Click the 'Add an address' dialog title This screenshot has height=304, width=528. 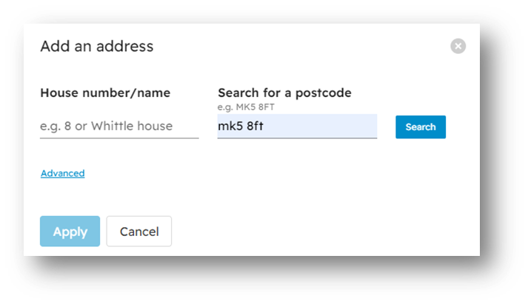pos(97,46)
